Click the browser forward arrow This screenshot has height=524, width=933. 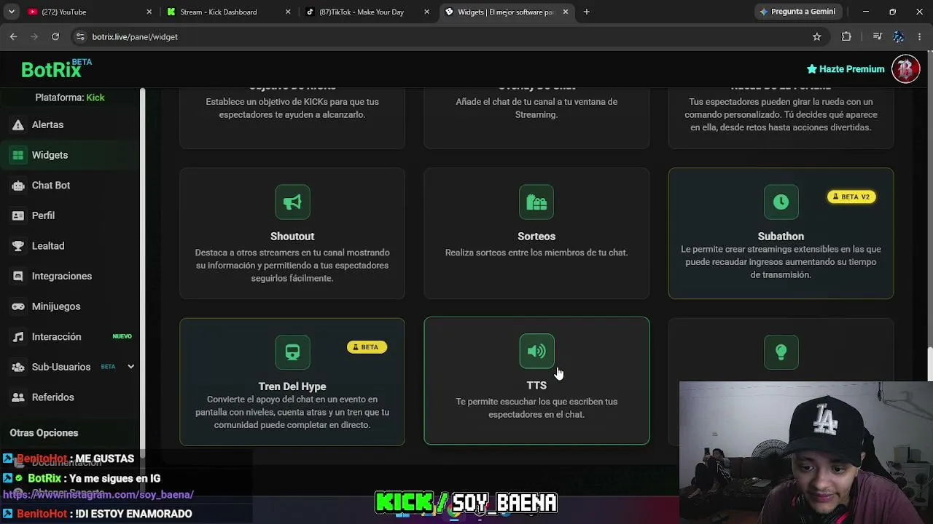point(34,36)
